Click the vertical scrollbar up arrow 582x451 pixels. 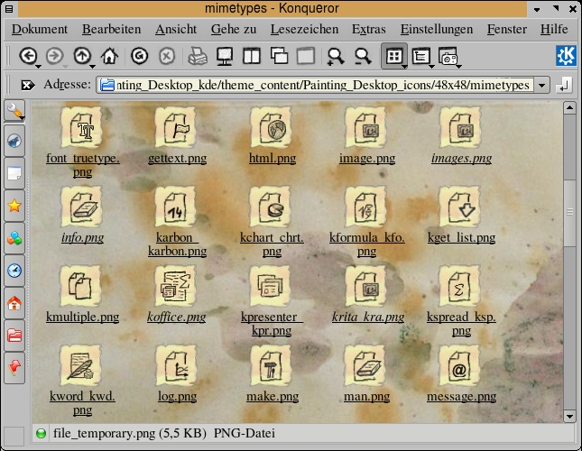click(569, 108)
